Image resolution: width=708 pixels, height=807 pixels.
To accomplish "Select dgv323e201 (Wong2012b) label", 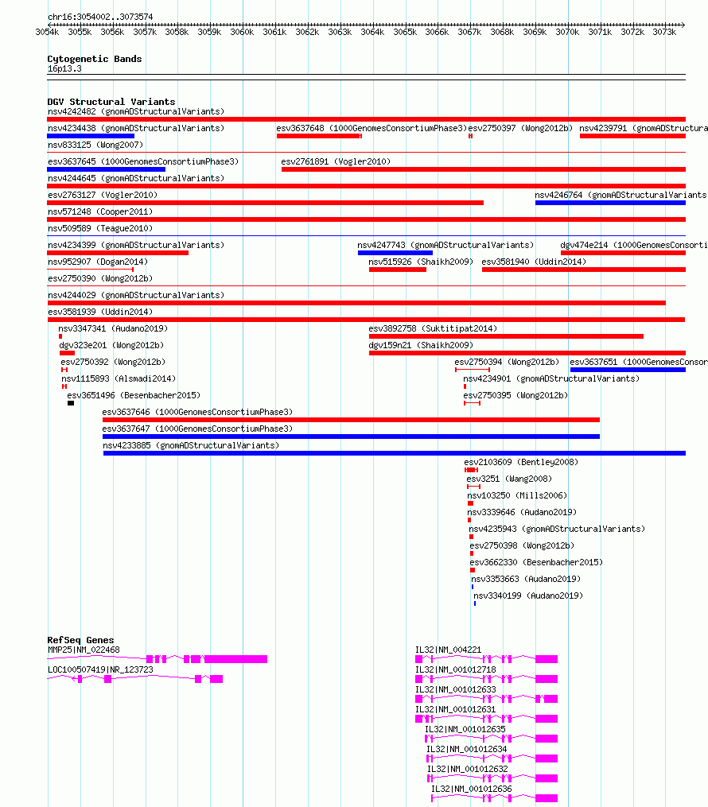I will [x=111, y=346].
